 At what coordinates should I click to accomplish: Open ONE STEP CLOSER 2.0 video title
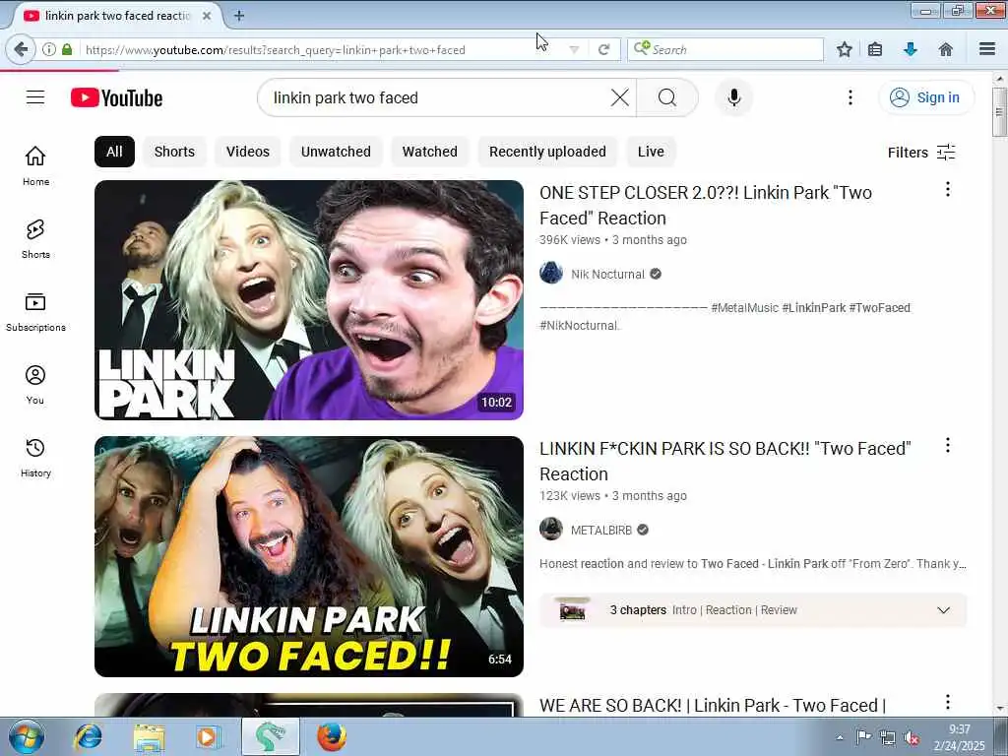(705, 205)
